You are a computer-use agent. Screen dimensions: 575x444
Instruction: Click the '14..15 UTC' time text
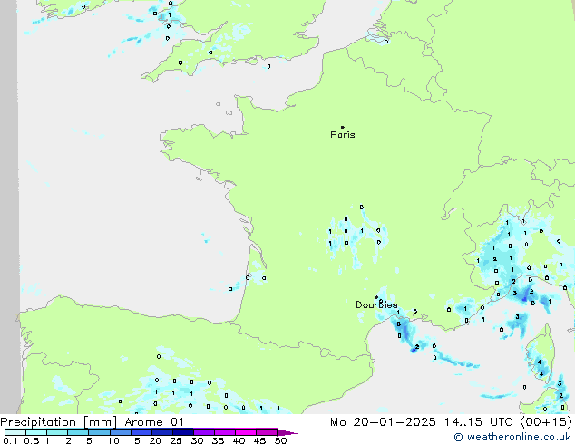478,422
